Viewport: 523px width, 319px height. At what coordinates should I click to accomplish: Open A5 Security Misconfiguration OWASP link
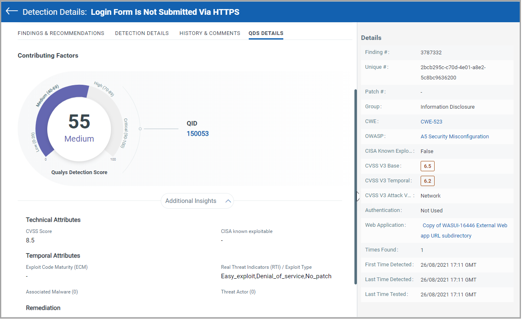(x=454, y=137)
